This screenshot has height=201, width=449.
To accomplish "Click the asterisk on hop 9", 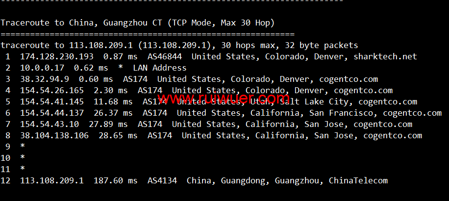I will pyautogui.click(x=23, y=146).
